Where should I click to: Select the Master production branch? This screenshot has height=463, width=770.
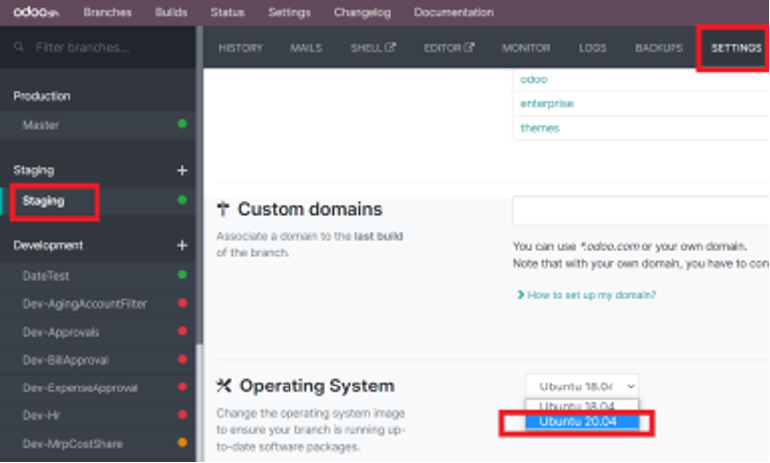coord(97,125)
